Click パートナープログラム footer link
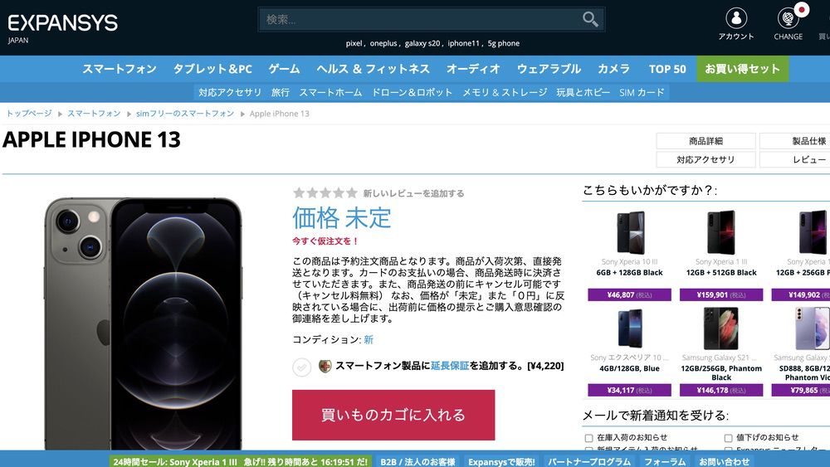 click(x=589, y=462)
